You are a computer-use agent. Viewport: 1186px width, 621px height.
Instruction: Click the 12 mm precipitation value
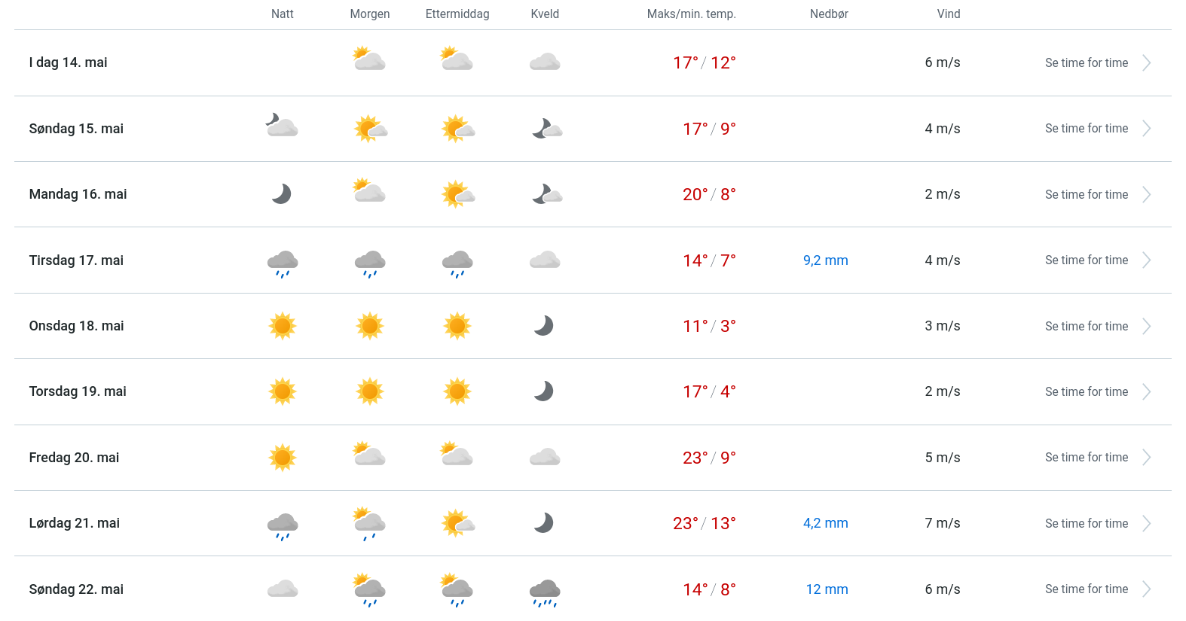pos(827,589)
